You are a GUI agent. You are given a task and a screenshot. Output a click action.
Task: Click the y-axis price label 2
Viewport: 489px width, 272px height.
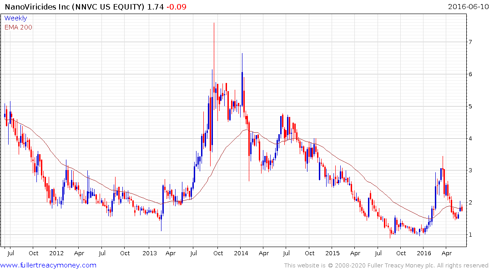point(470,203)
